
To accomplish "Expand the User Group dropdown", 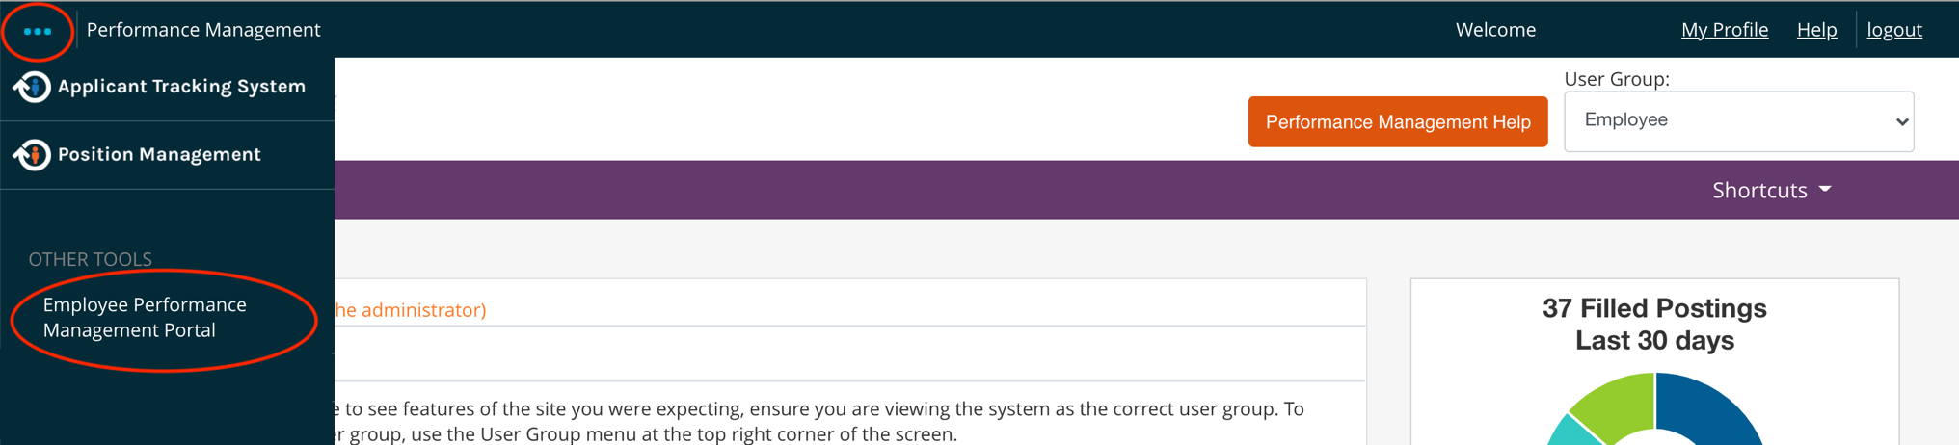I will point(1738,121).
